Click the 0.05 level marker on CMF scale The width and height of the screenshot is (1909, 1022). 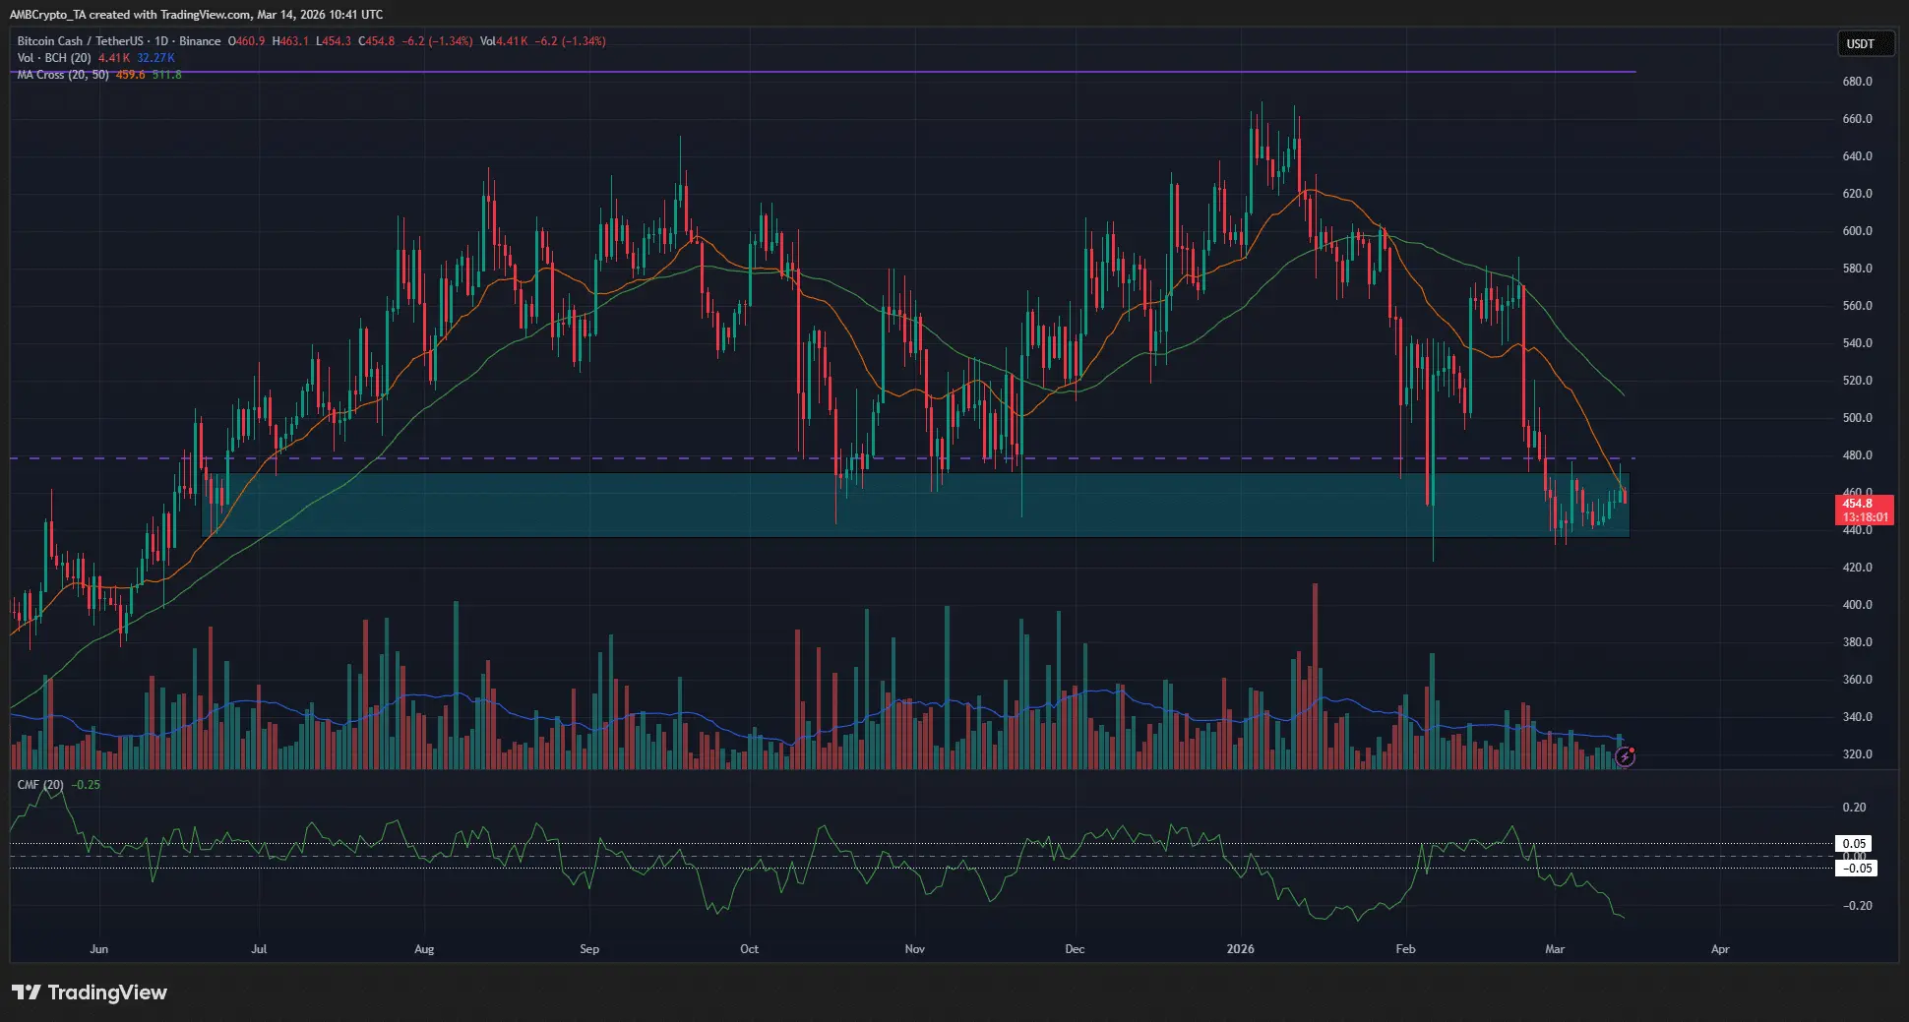(x=1855, y=843)
